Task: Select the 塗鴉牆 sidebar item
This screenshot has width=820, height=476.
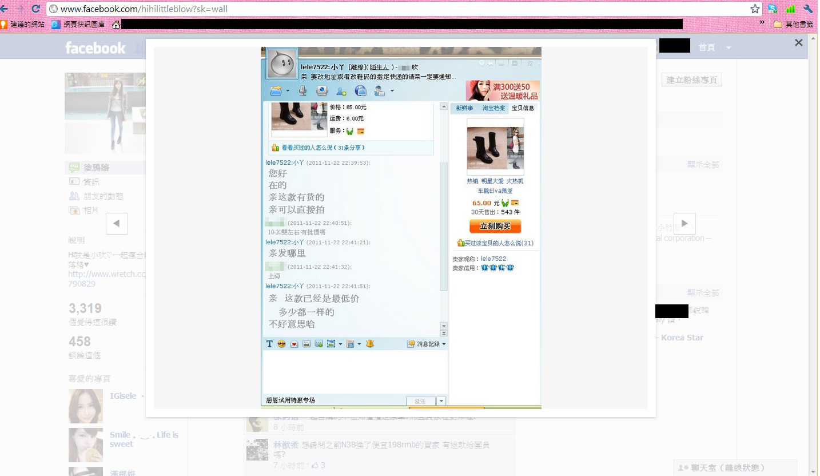Action: point(105,168)
